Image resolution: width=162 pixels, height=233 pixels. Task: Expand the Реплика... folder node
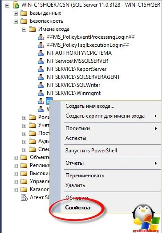[x=16, y=166]
